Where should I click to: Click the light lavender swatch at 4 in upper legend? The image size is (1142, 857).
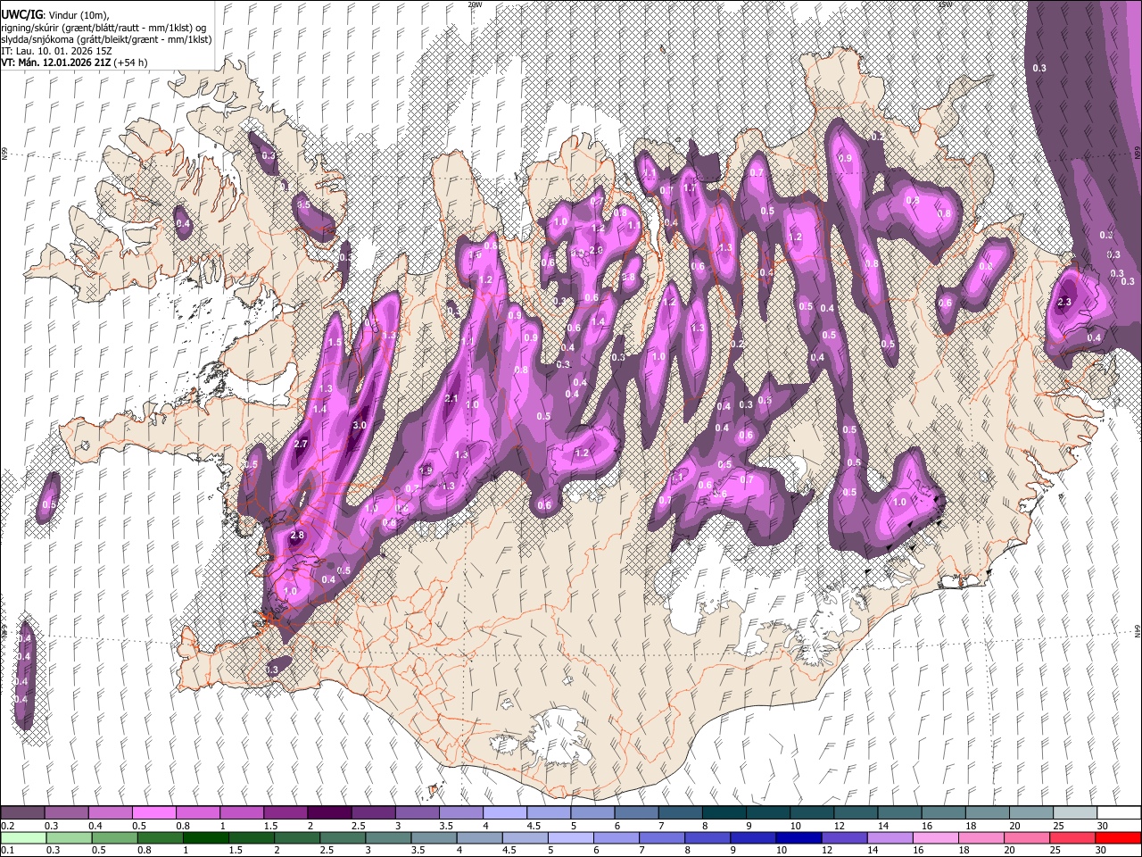coord(505,813)
